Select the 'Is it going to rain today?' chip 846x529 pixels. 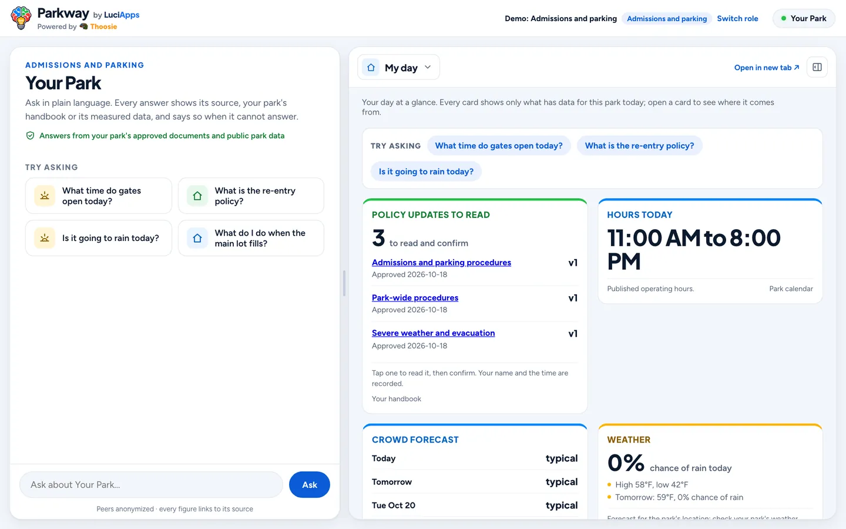[426, 172]
